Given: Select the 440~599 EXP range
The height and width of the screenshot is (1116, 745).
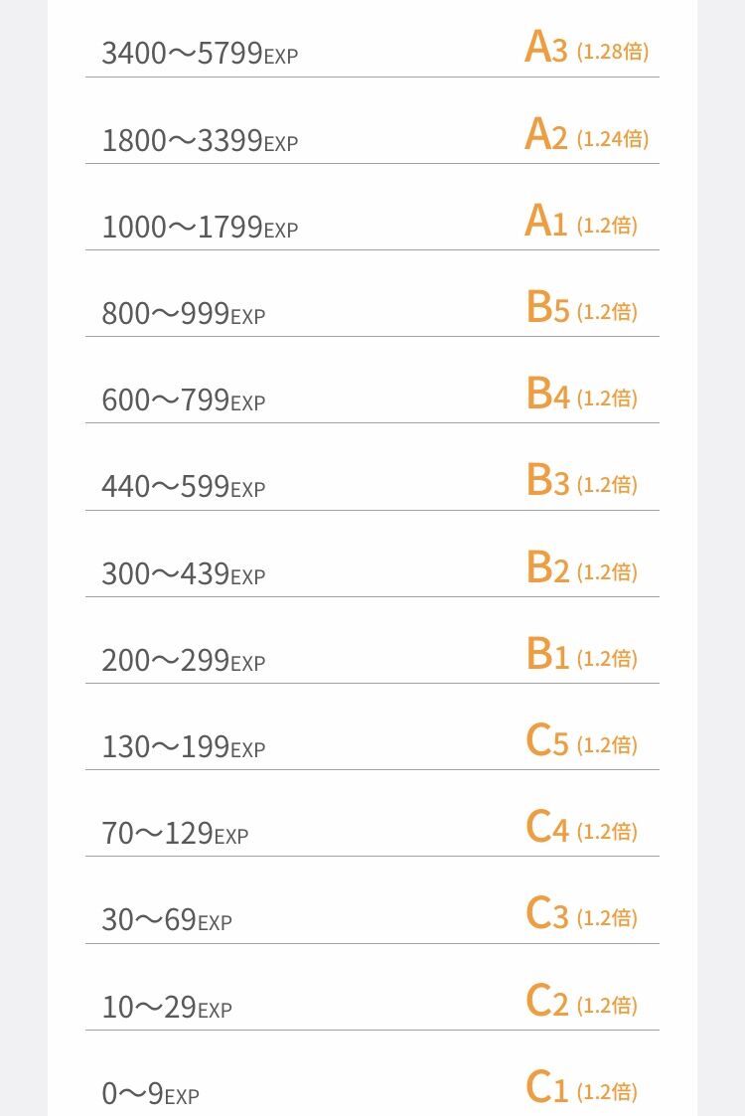Looking at the screenshot, I should tap(184, 487).
